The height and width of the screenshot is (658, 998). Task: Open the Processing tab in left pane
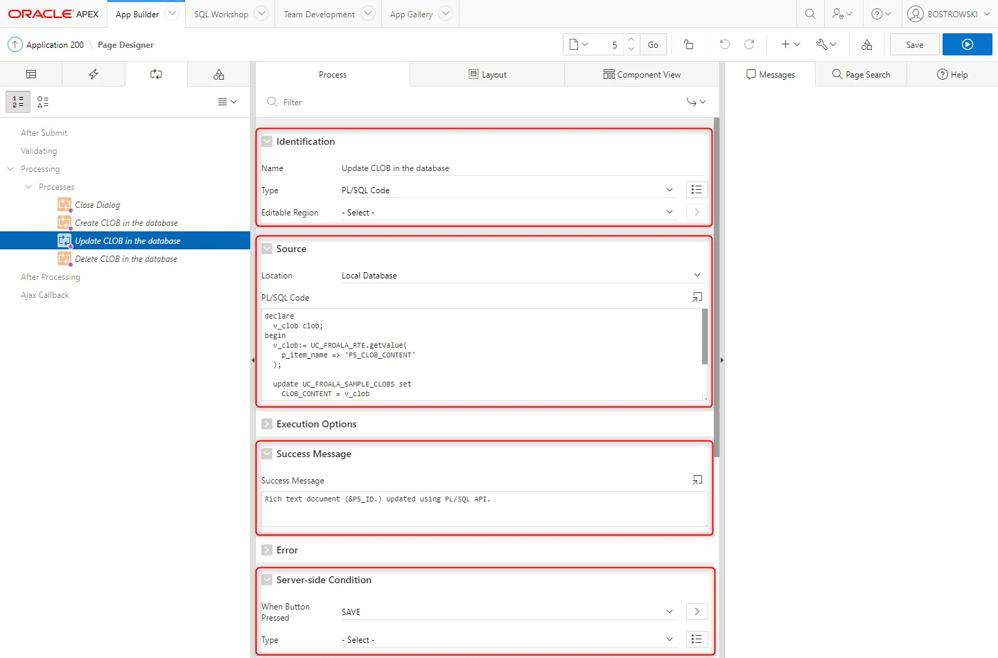(x=156, y=74)
